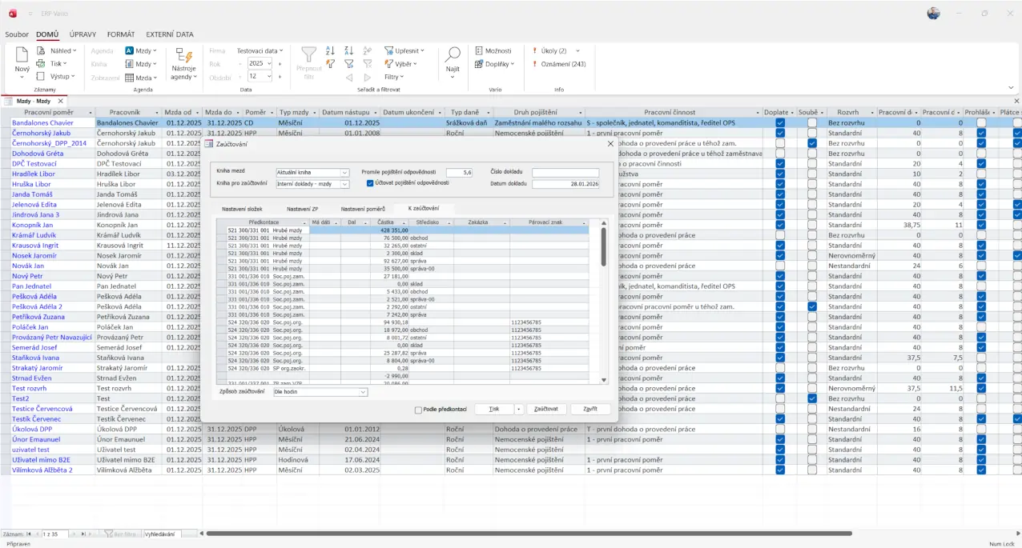This screenshot has width=1022, height=548.
Task: Click the Možnosti options icon
Action: coord(478,50)
